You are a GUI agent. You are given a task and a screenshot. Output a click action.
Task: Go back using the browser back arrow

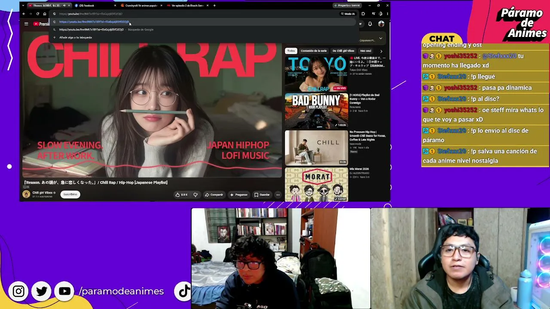click(24, 14)
